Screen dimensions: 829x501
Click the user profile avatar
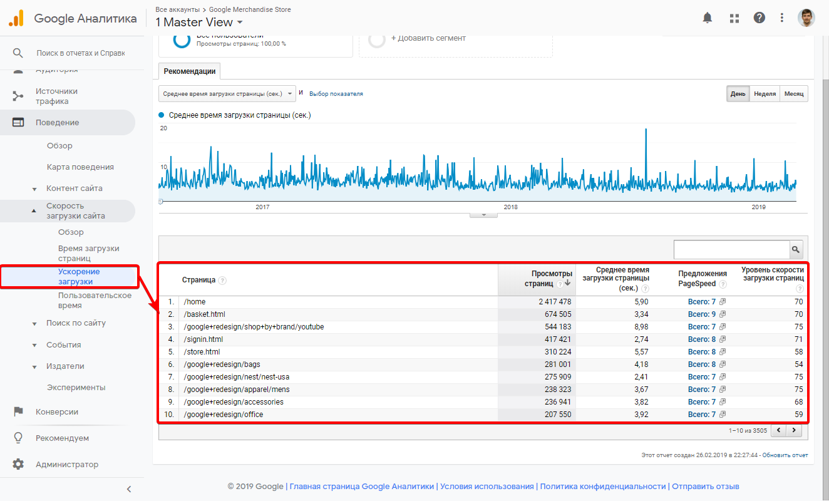tap(806, 18)
